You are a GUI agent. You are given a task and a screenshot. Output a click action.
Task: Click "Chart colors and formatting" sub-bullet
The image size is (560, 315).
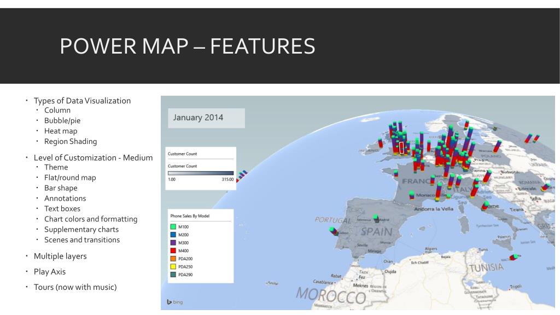(x=91, y=219)
